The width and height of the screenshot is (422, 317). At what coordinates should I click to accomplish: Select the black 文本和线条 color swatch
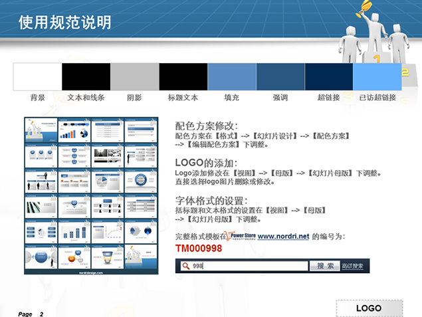point(86,76)
